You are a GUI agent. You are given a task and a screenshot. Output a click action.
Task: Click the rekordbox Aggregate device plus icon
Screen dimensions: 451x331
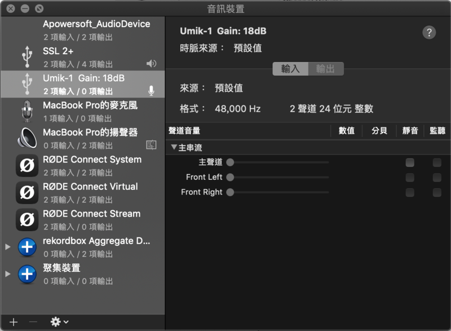pos(26,246)
